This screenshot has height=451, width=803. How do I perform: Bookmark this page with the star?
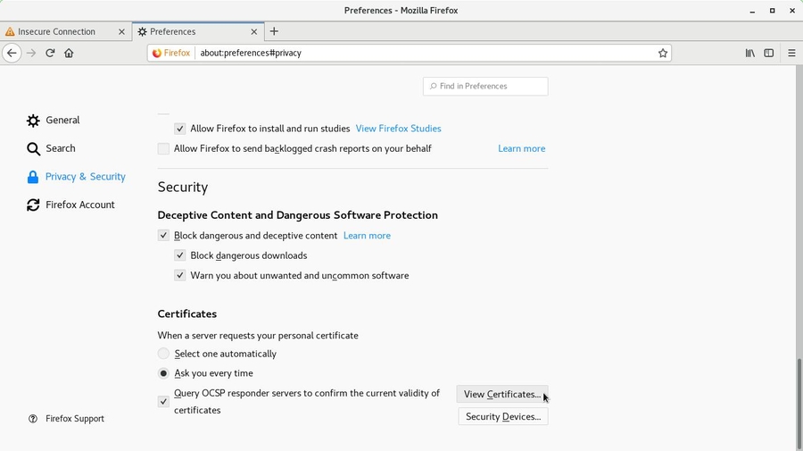[663, 53]
